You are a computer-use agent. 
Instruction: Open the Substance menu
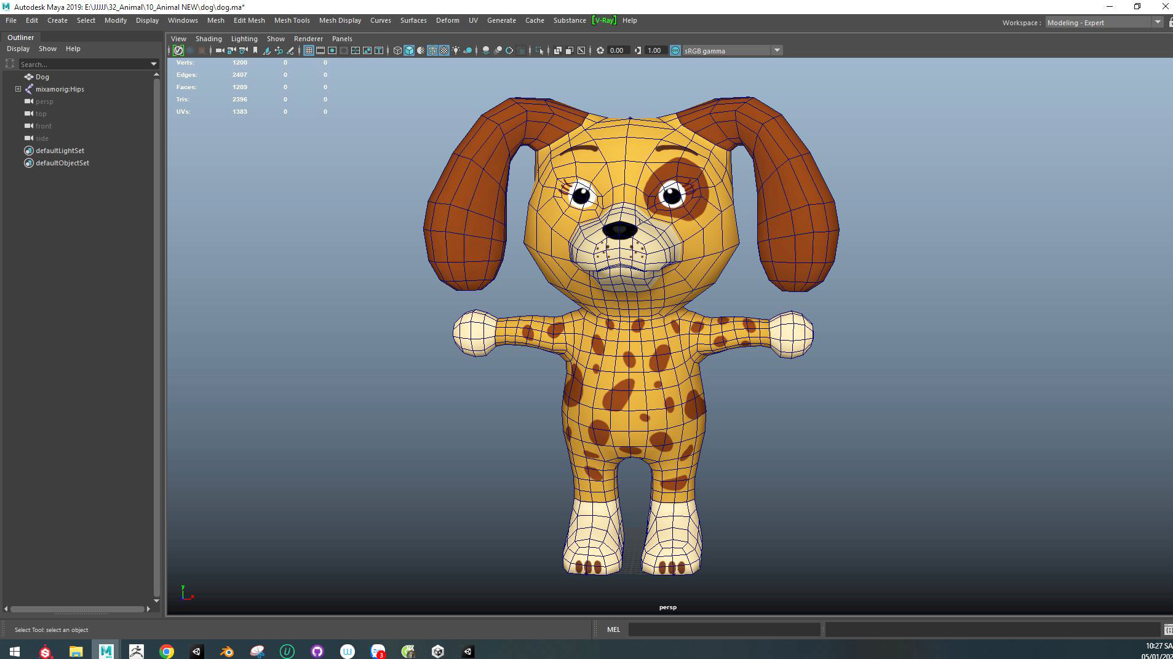570,20
